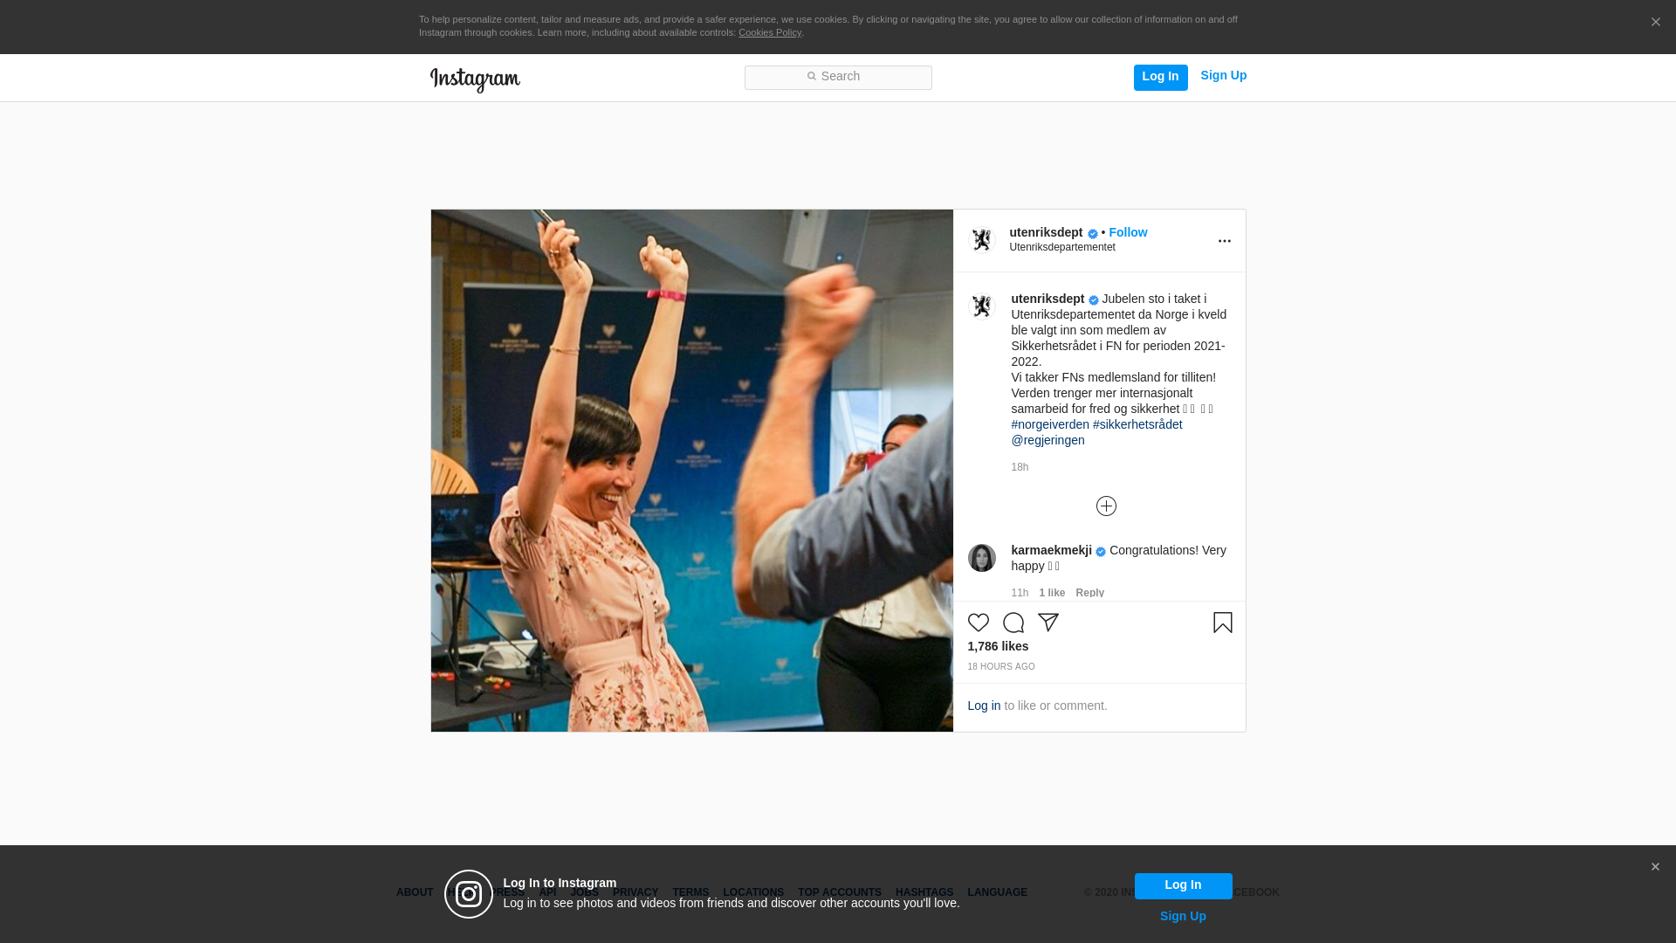Open karmaekmekji's profile picture
This screenshot has width=1676, height=943.
(982, 558)
